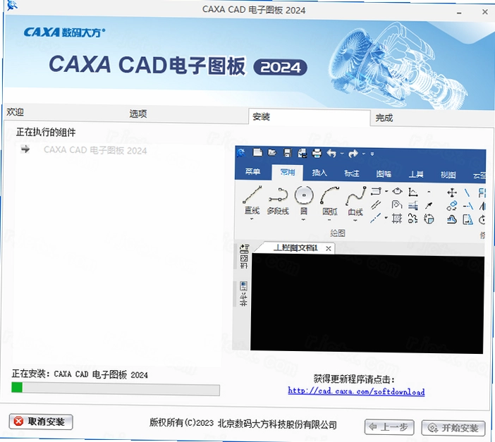This screenshot has height=442, width=495.
Task: Select the CAXA CAD 电子图板 2024 component row
Action: pyautogui.click(x=95, y=150)
